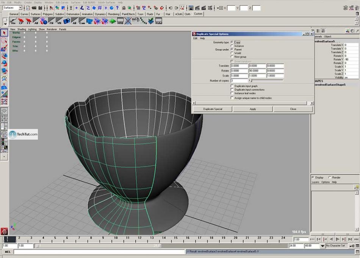
Task: Switch to the Curves shelf tab
Action: (24, 14)
